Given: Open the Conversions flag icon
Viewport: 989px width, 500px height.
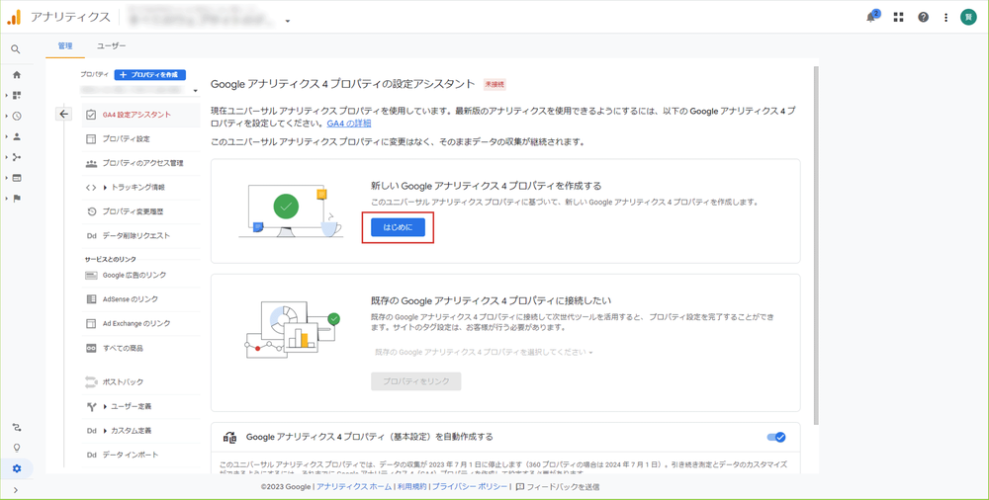Looking at the screenshot, I should coord(17,198).
